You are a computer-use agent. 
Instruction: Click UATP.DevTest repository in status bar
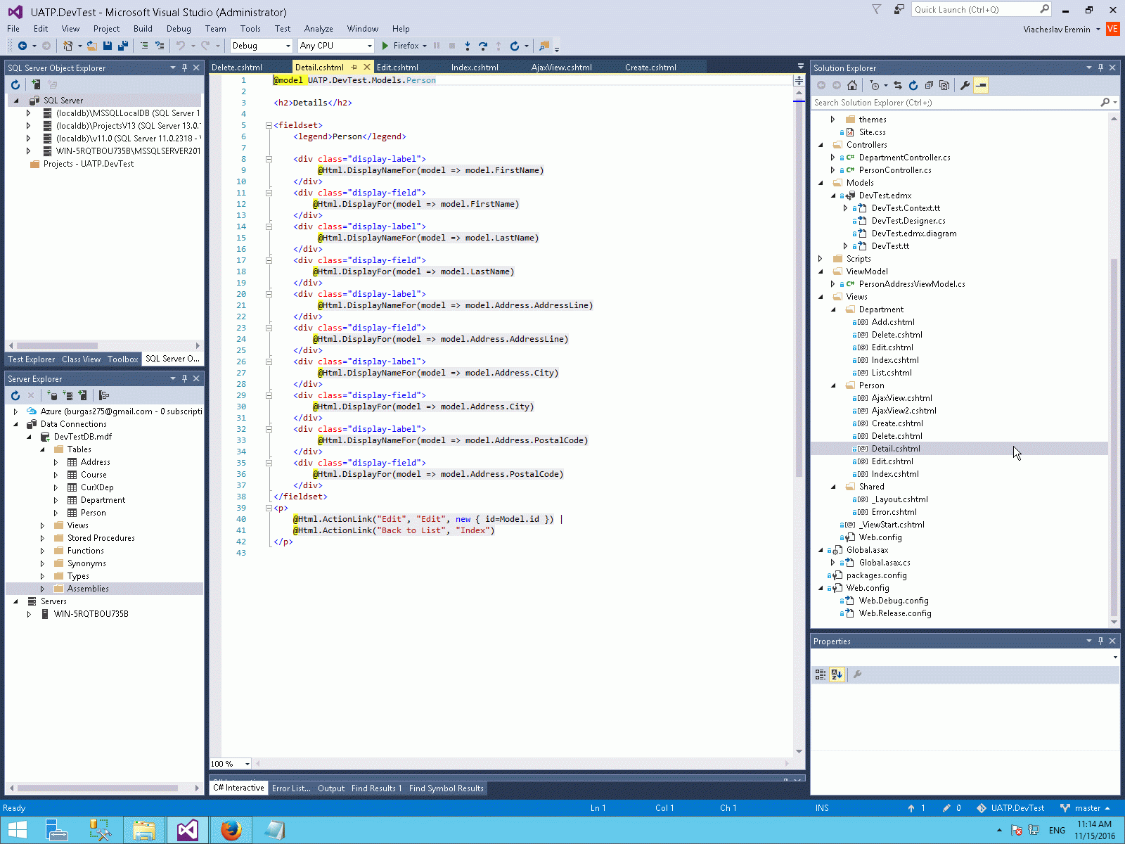pyautogui.click(x=1010, y=808)
